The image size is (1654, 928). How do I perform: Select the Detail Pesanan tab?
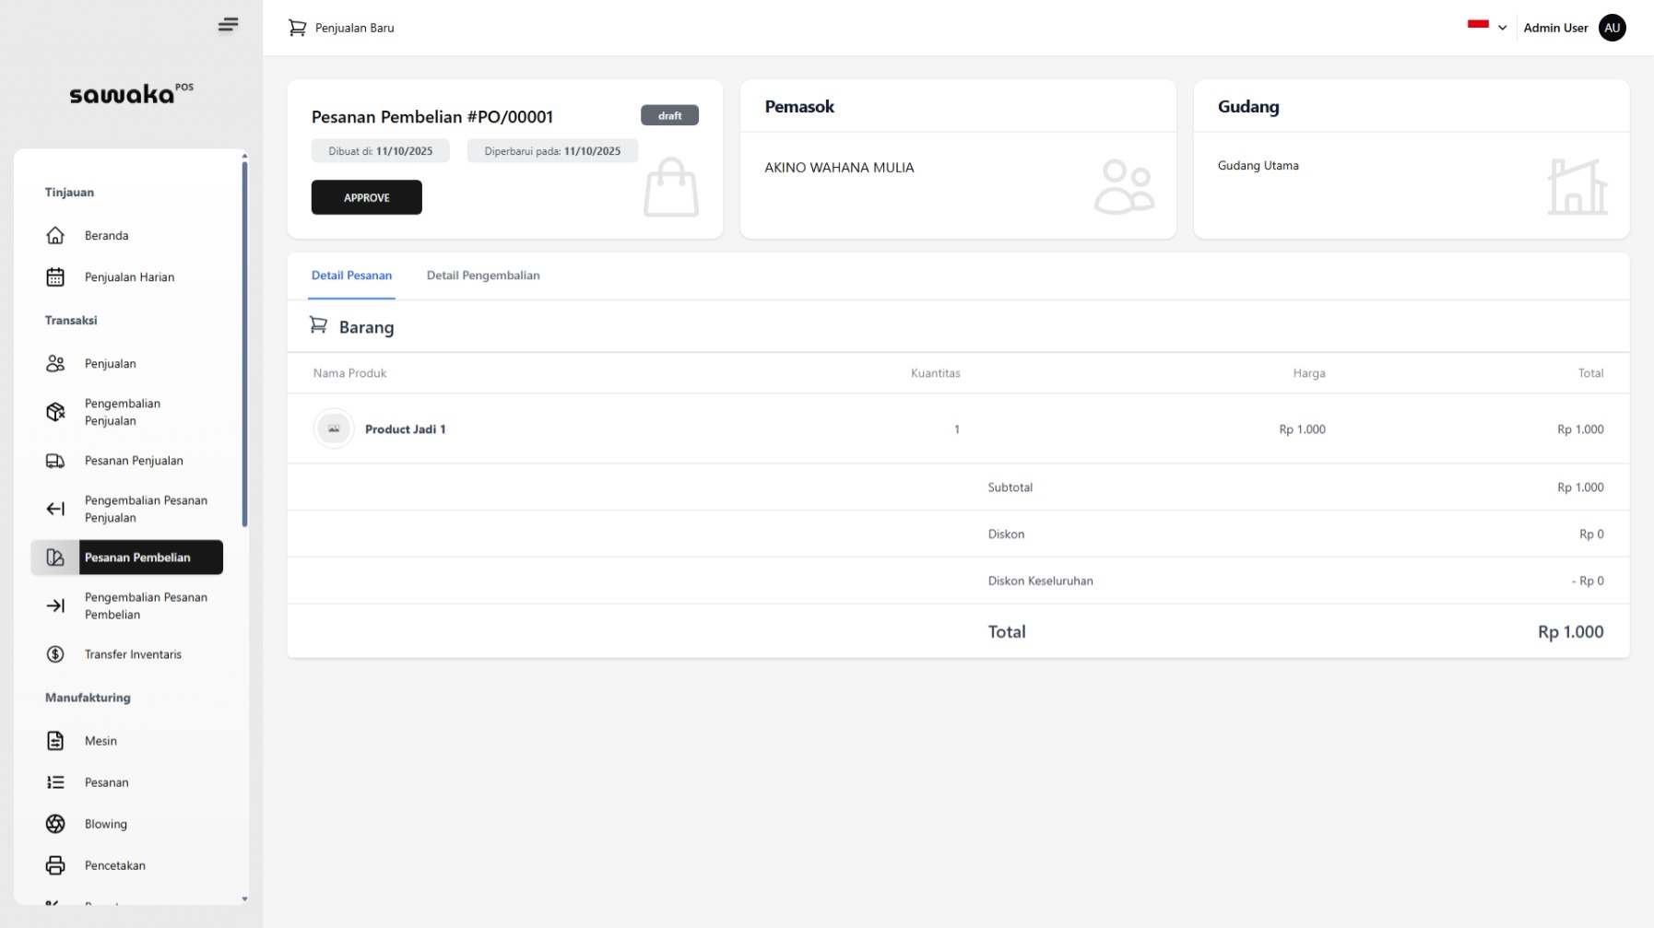pos(351,276)
